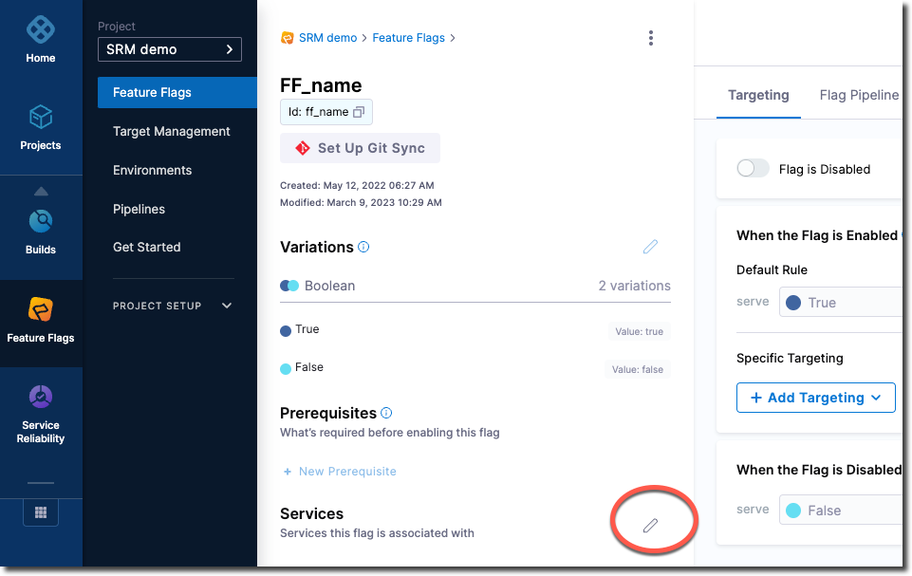Copy the flag ID using the copy icon
Viewport: 912px width, 576px height.
358,111
